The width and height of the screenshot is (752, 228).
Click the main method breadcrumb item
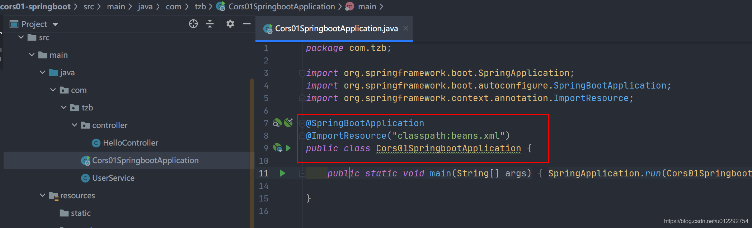(367, 6)
